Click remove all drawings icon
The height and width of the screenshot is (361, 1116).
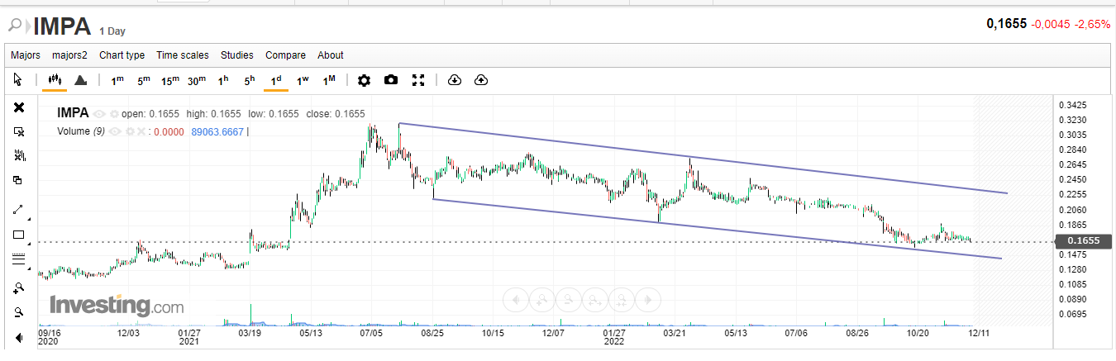click(20, 155)
